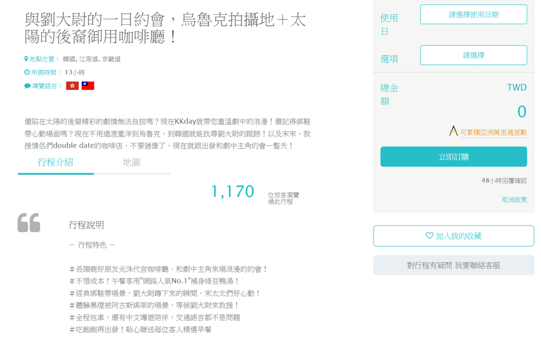
Task: Click the TWD currency label
Action: point(516,87)
